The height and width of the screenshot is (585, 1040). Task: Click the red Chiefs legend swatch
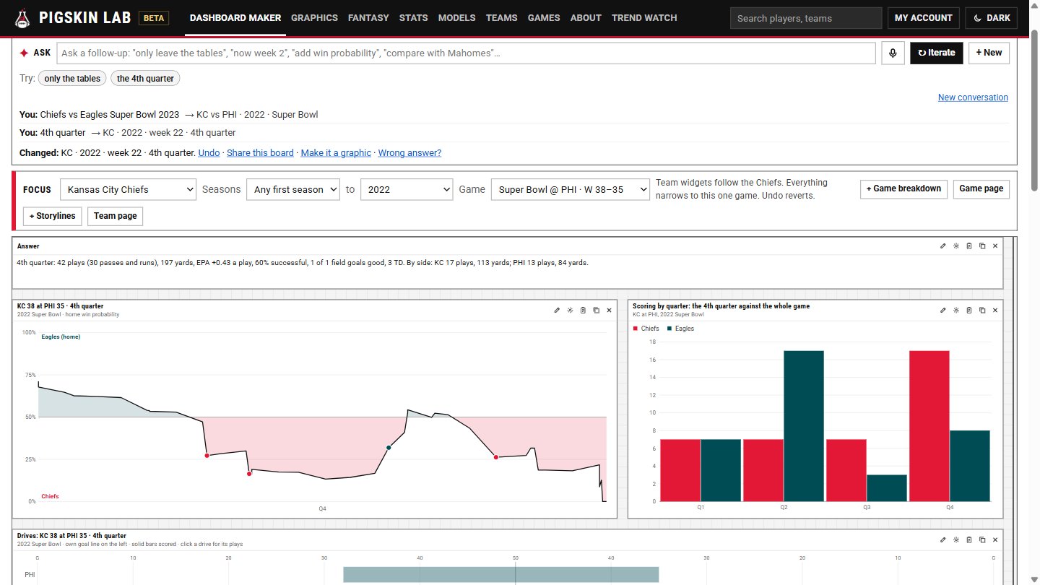coord(635,329)
